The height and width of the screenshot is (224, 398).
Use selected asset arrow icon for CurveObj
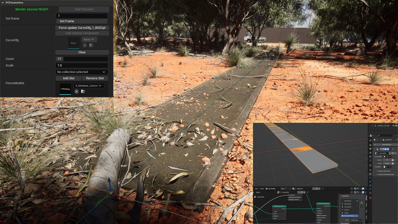point(85,45)
